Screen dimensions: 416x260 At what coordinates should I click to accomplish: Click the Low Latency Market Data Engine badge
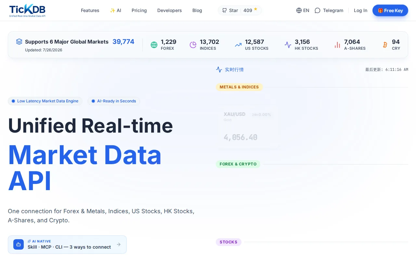pyautogui.click(x=45, y=101)
